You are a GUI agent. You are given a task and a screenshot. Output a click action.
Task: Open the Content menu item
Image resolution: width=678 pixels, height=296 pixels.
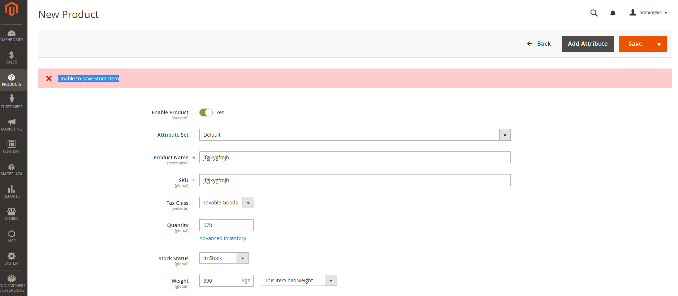[x=12, y=147]
